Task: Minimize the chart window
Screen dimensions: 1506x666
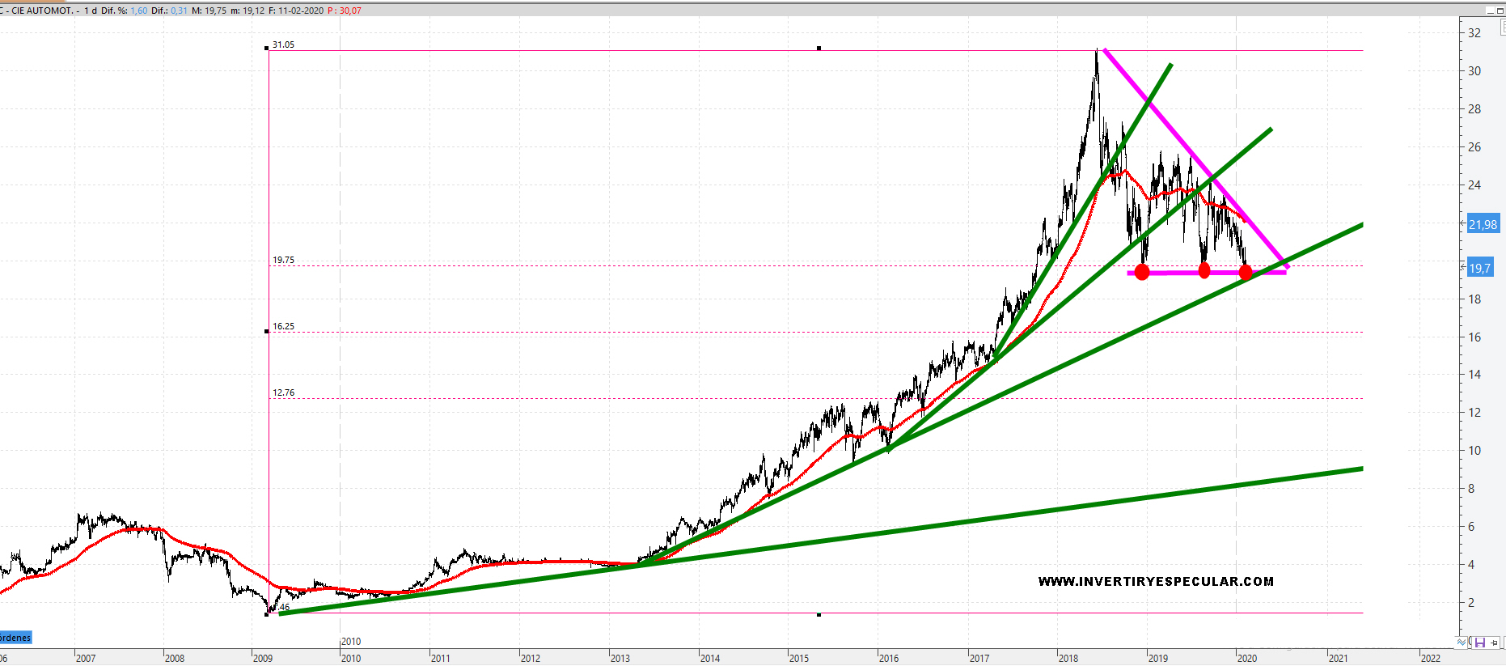Action: pos(1491,11)
